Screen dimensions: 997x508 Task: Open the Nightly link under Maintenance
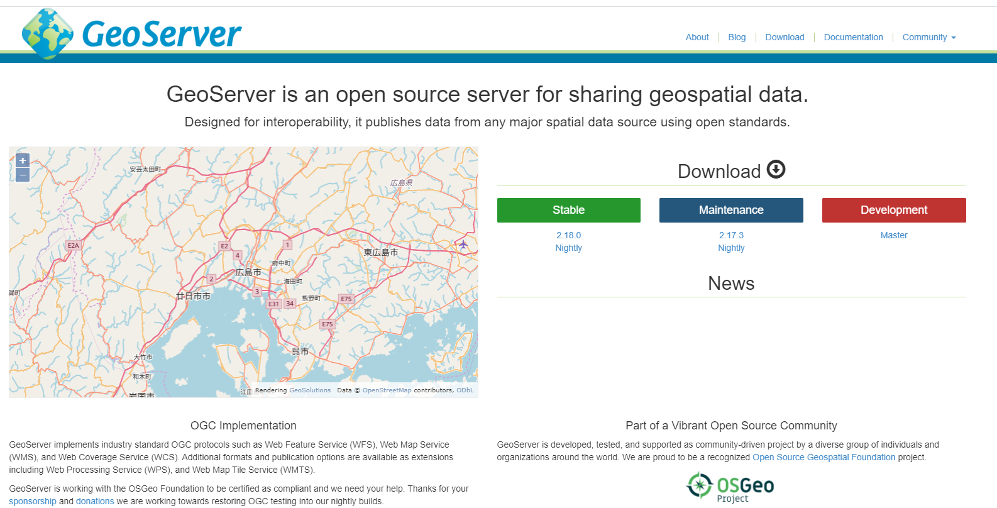click(x=731, y=248)
